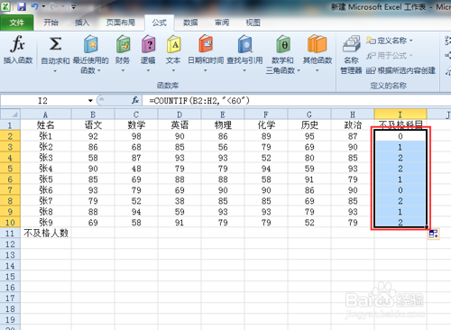Screen dimensions: 451x330
Task: Expand the Text (文本) dropdown arrow
Action: (x=173, y=70)
